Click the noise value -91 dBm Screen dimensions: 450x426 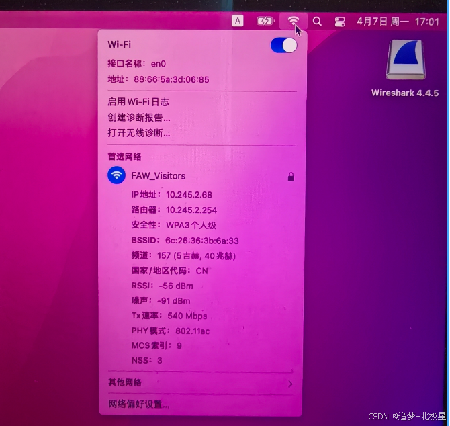[174, 301]
